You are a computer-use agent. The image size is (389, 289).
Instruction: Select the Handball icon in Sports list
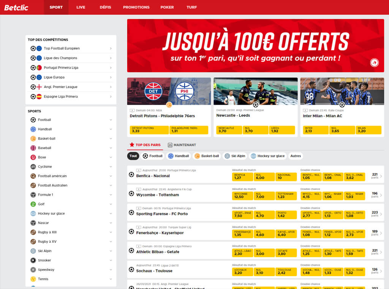pyautogui.click(x=33, y=129)
